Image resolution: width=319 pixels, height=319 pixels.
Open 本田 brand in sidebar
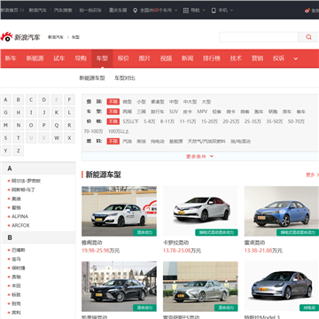pyautogui.click(x=16, y=285)
